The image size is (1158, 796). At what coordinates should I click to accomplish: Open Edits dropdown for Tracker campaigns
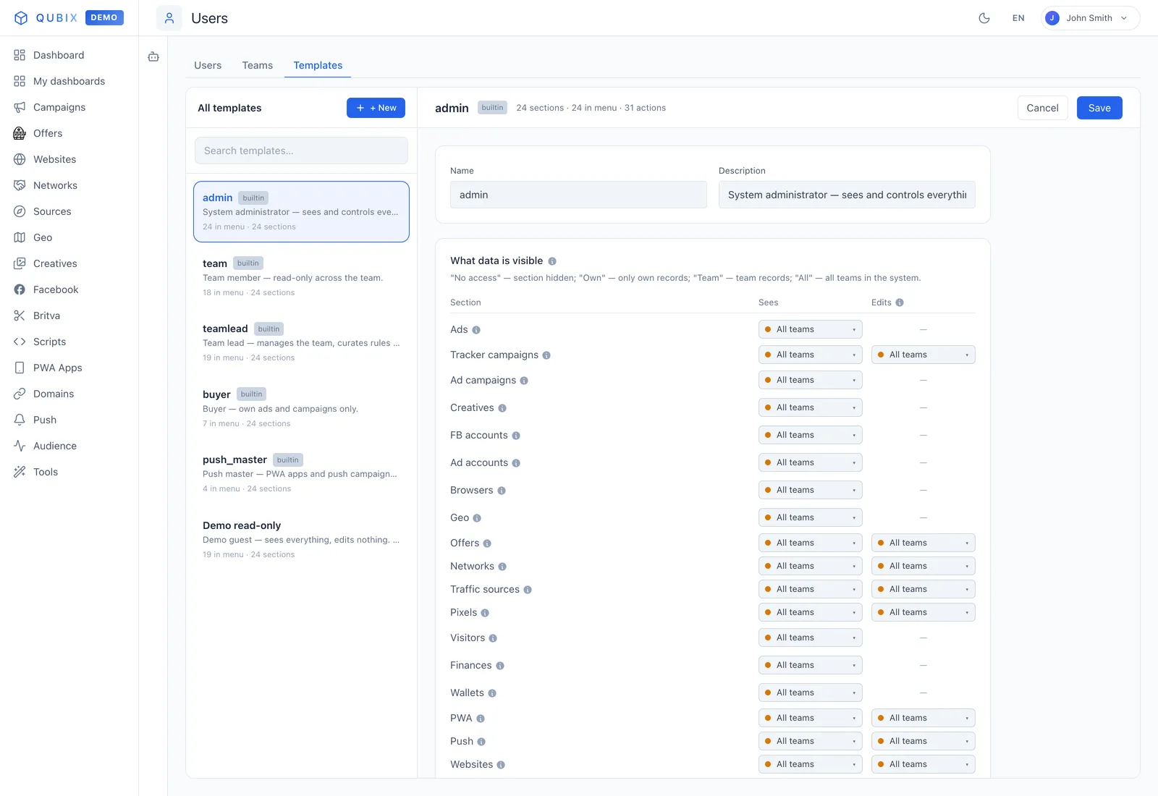click(x=923, y=355)
